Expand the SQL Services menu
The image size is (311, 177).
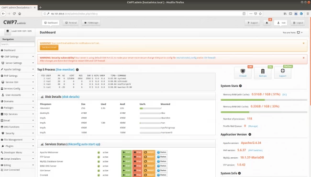coord(17,114)
